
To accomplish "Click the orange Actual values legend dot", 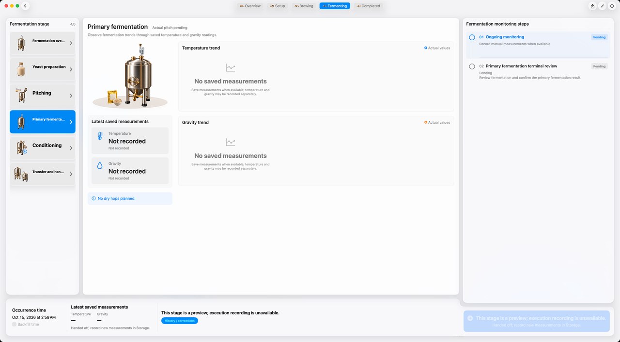I will pyautogui.click(x=426, y=122).
